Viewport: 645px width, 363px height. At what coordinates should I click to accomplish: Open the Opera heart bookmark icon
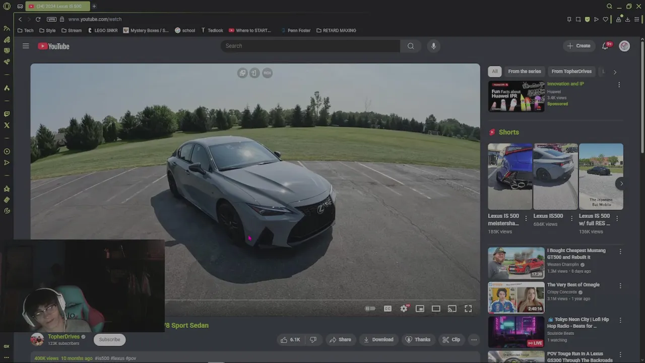[606, 19]
